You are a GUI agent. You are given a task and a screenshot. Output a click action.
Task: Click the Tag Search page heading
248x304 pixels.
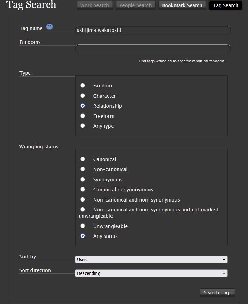click(31, 5)
